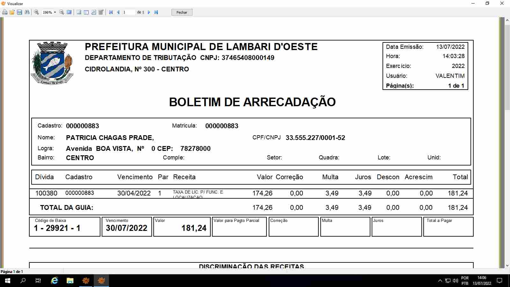510x287 pixels.
Task: Open a report file with folder icon
Action: point(12,12)
